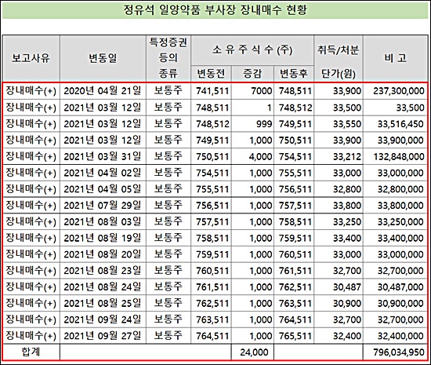Select the 변동전 sub-header

pyautogui.click(x=211, y=74)
